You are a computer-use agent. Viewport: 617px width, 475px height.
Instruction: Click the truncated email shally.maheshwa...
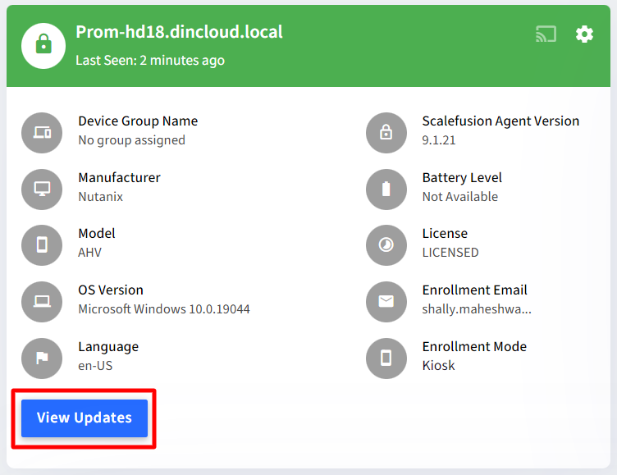point(477,309)
